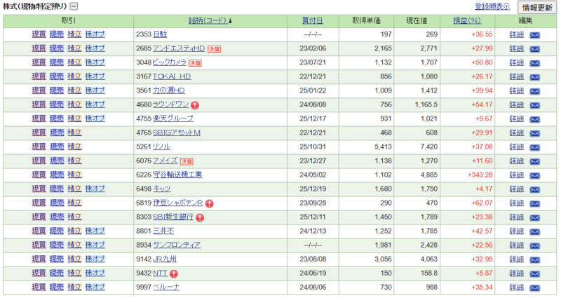Click red alert icon next to ラウンドワン
This screenshot has width=561, height=298.
tap(195, 105)
